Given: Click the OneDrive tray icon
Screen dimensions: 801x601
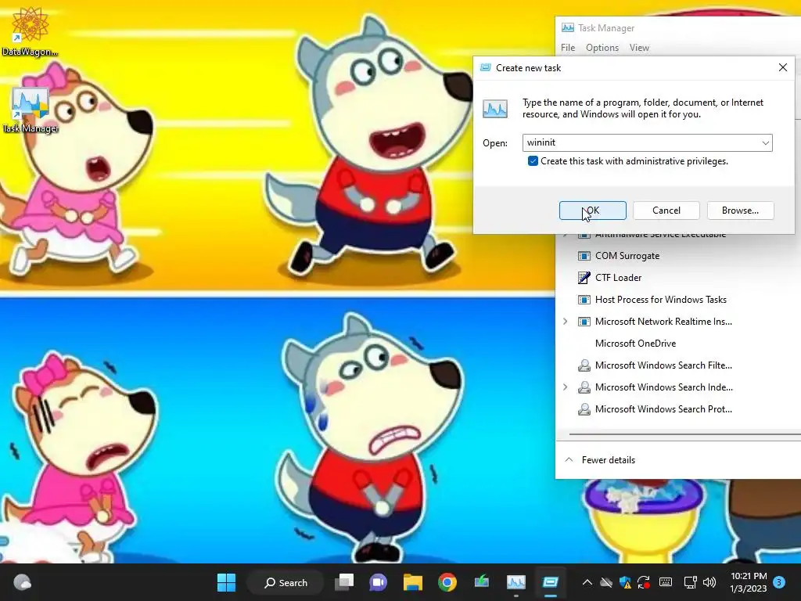Looking at the screenshot, I should coord(606,582).
